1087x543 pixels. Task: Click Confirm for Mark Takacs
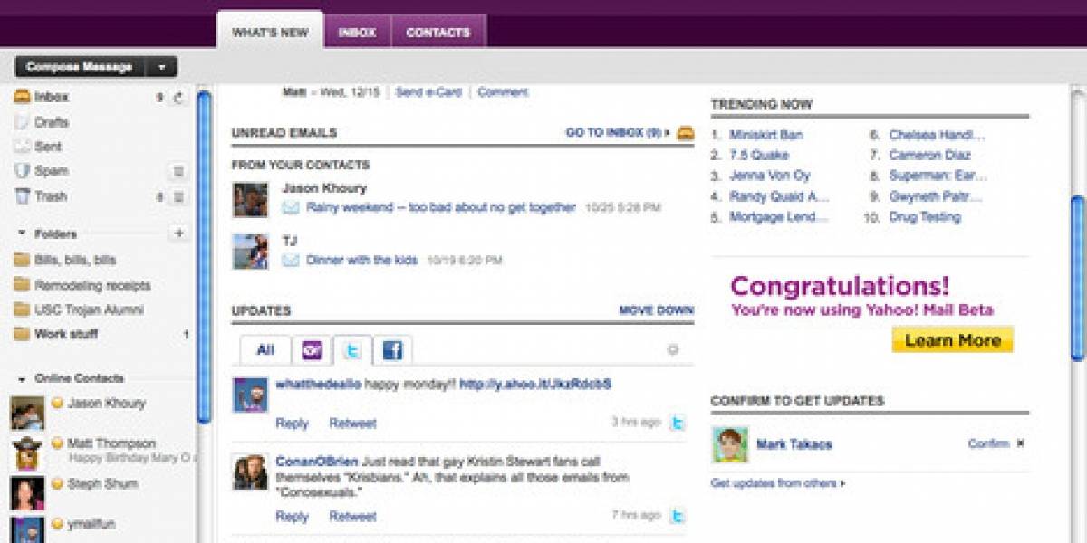tap(988, 443)
